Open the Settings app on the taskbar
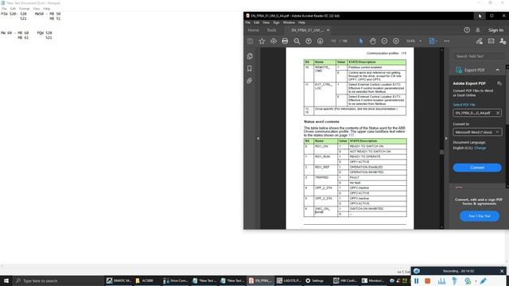 tap(314, 280)
